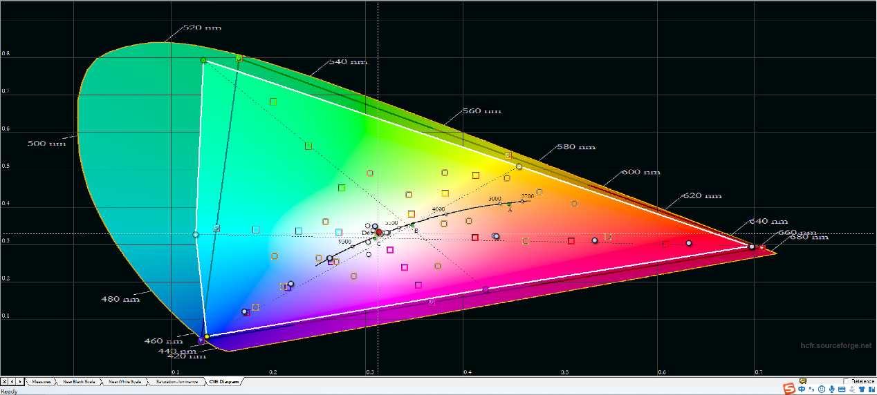Click the 'Ready' status bar text
The height and width of the screenshot is (395, 877).
[9, 391]
